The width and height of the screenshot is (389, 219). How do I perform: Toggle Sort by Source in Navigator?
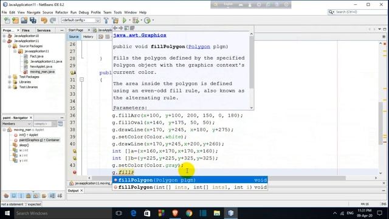[x=60, y=196]
